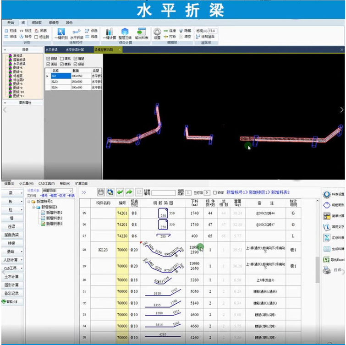The height and width of the screenshot is (345, 346).
Task: Uncheck the 钢筋 checkbox
Action: click(49, 59)
